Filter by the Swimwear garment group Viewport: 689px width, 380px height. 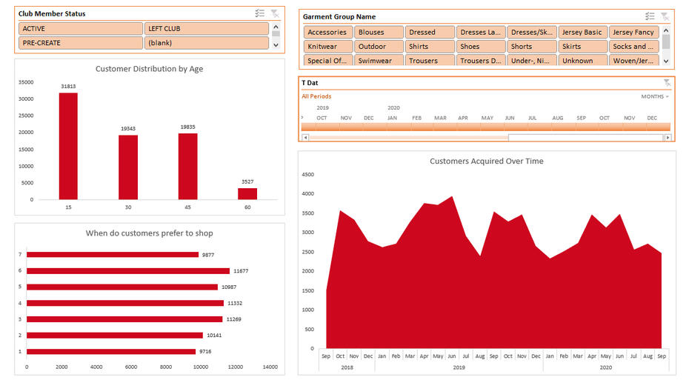(x=379, y=61)
